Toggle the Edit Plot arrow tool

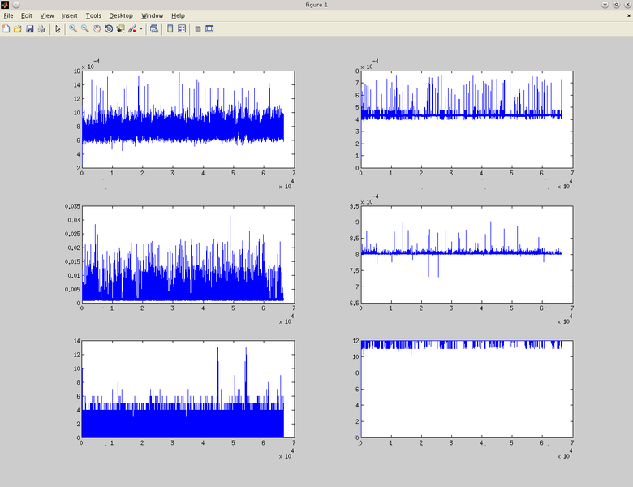coord(58,28)
